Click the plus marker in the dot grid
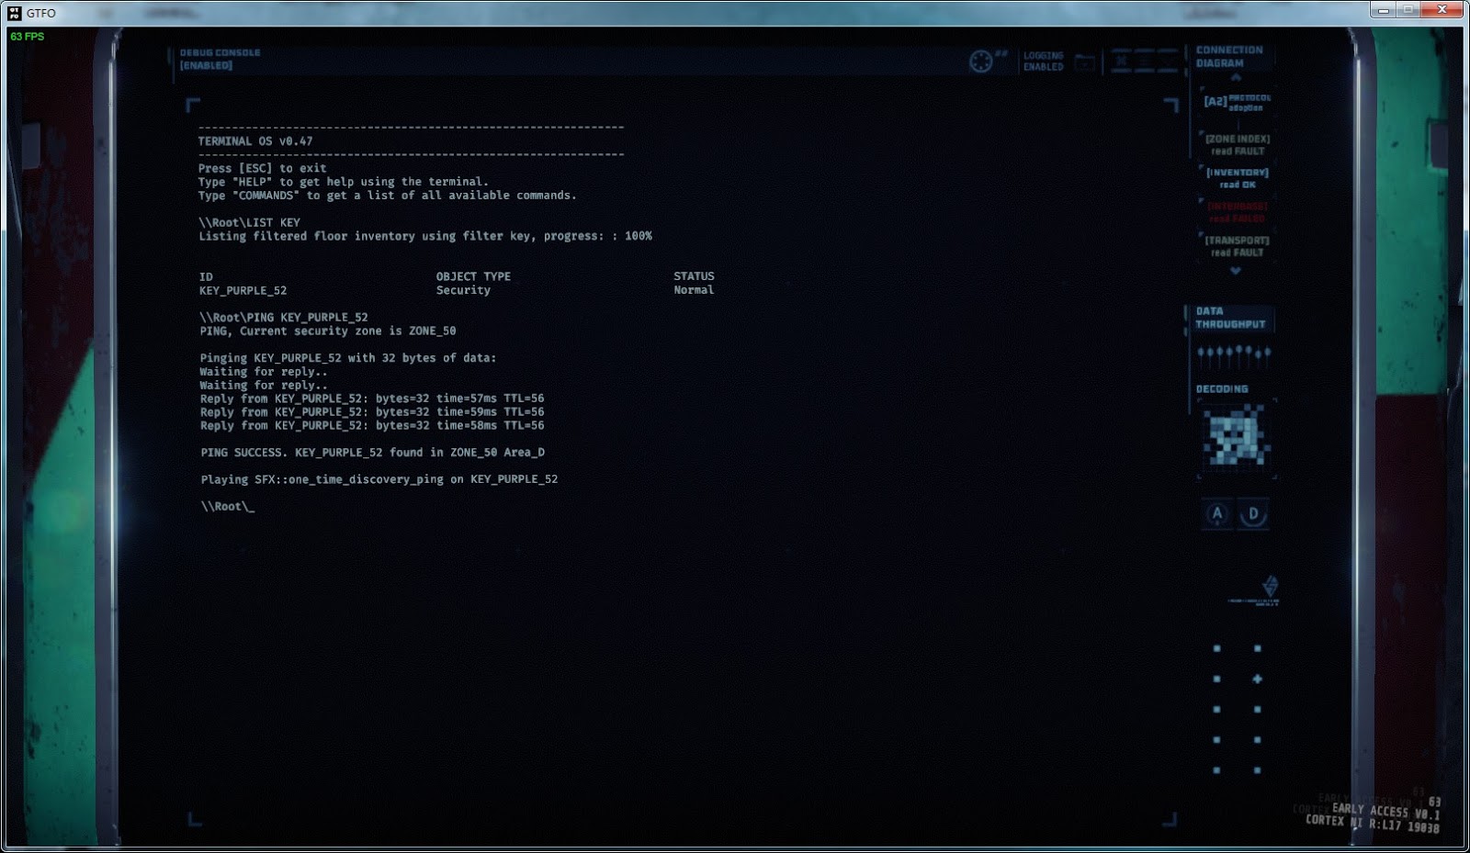The width and height of the screenshot is (1470, 853). 1257,679
